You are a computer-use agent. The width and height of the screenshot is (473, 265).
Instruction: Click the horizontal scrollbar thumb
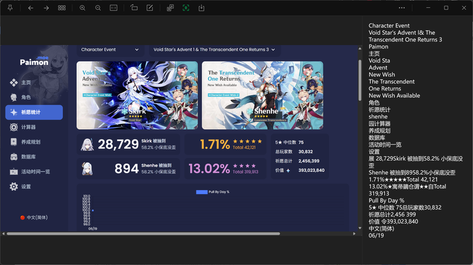[x=143, y=234]
